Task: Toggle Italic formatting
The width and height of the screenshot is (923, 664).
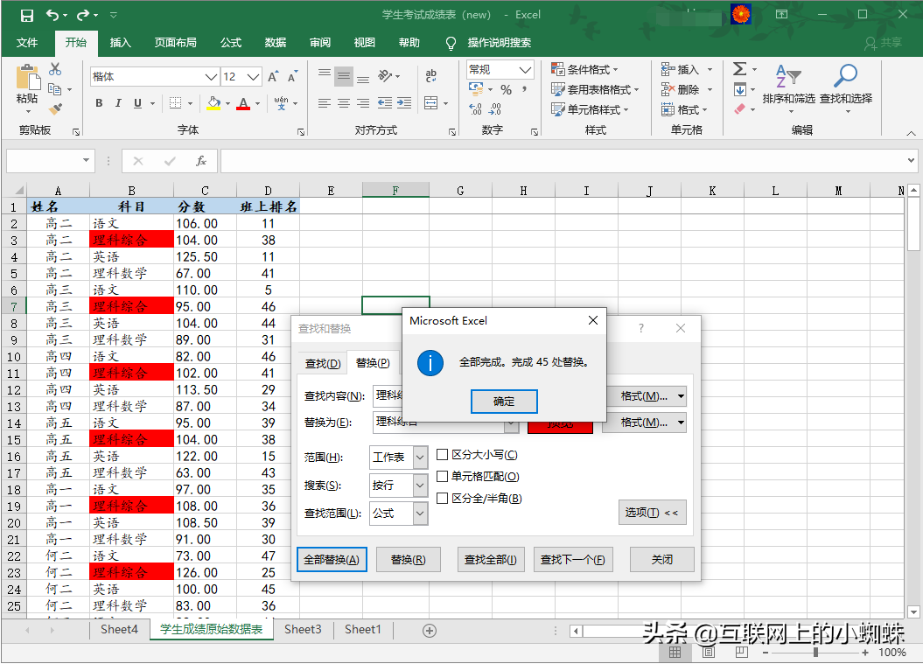Action: (118, 103)
